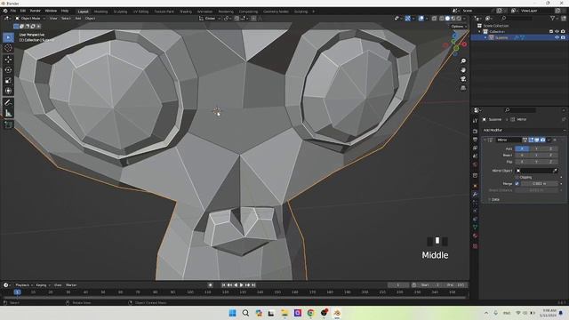Activate the Select Box tool in the toolbar
569x320 pixels.
coord(8,37)
